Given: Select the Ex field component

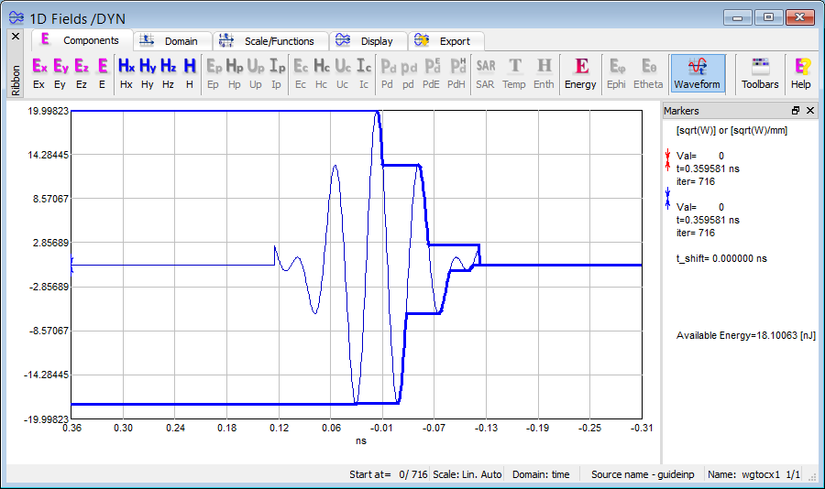Looking at the screenshot, I should [39, 72].
